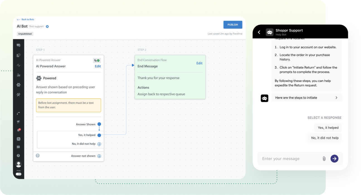364x195 pixels.
Task: Edit the End Message step
Action: [199, 63]
